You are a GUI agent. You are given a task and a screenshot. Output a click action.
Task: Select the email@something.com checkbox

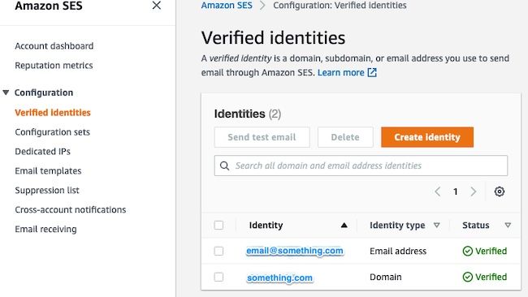click(x=219, y=251)
